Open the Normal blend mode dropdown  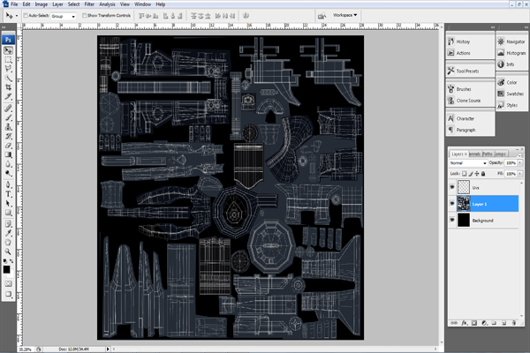468,163
